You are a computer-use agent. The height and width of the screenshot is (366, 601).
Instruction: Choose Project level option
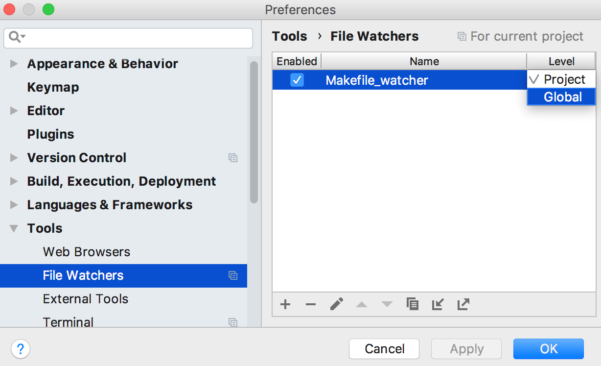564,79
